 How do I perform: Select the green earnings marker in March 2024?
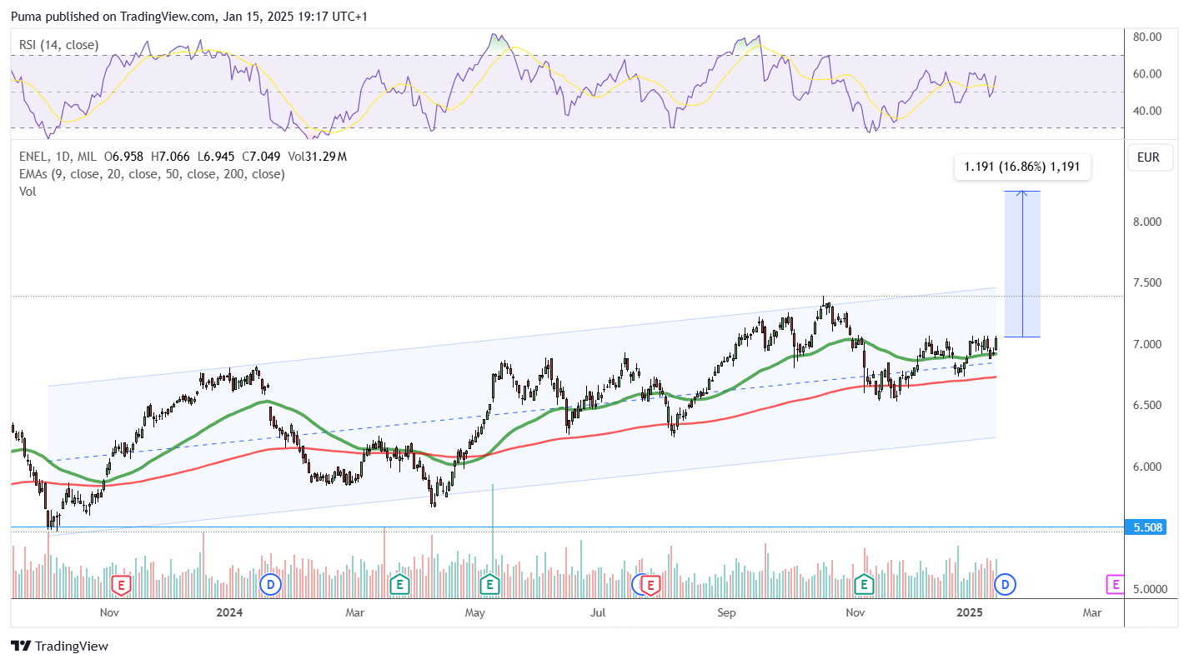pyautogui.click(x=400, y=585)
